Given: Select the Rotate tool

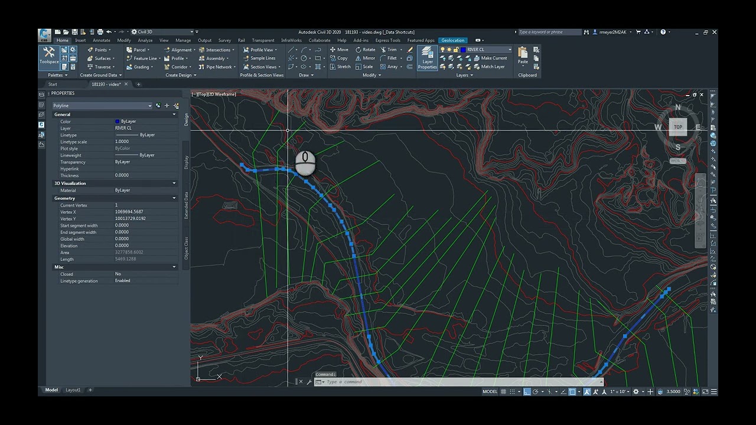Looking at the screenshot, I should click(366, 50).
